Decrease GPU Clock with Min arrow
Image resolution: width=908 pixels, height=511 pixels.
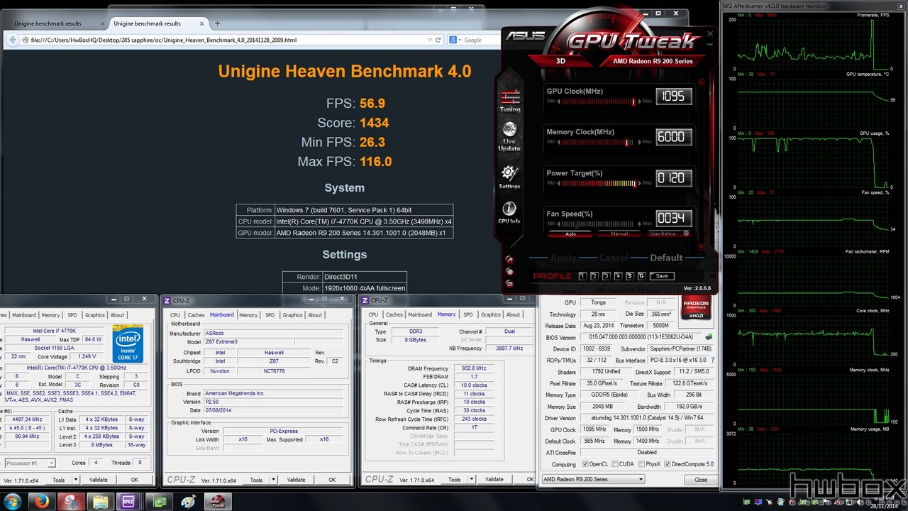(558, 101)
